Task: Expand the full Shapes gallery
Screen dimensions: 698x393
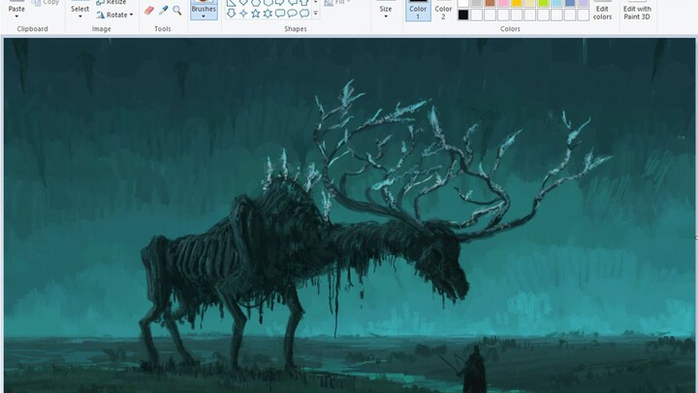Action: 316,14
